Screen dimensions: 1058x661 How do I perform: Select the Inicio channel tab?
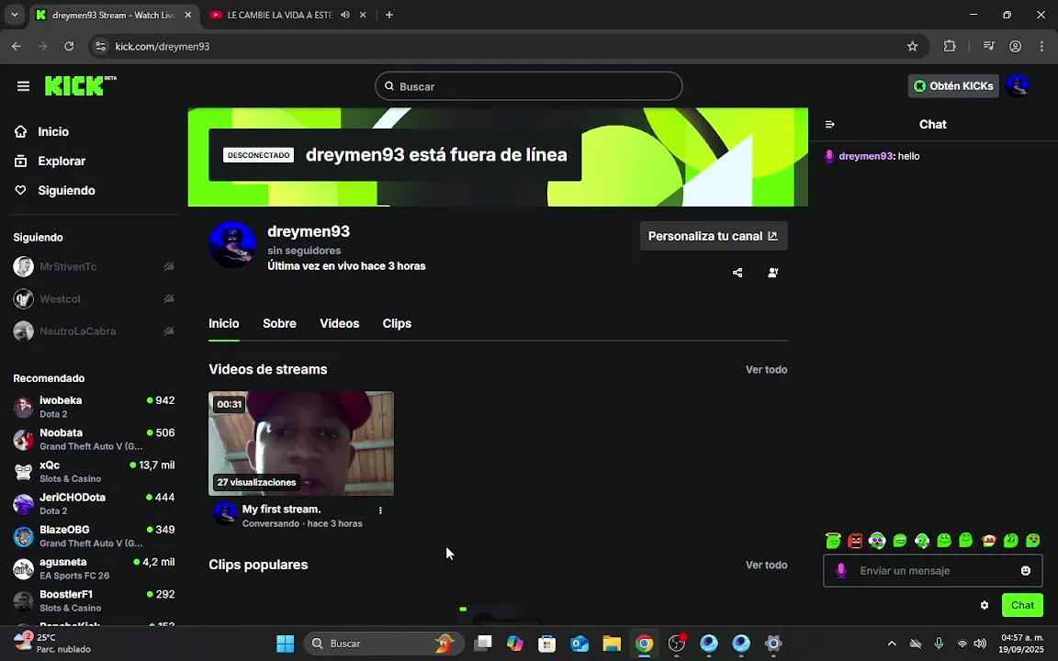[223, 324]
